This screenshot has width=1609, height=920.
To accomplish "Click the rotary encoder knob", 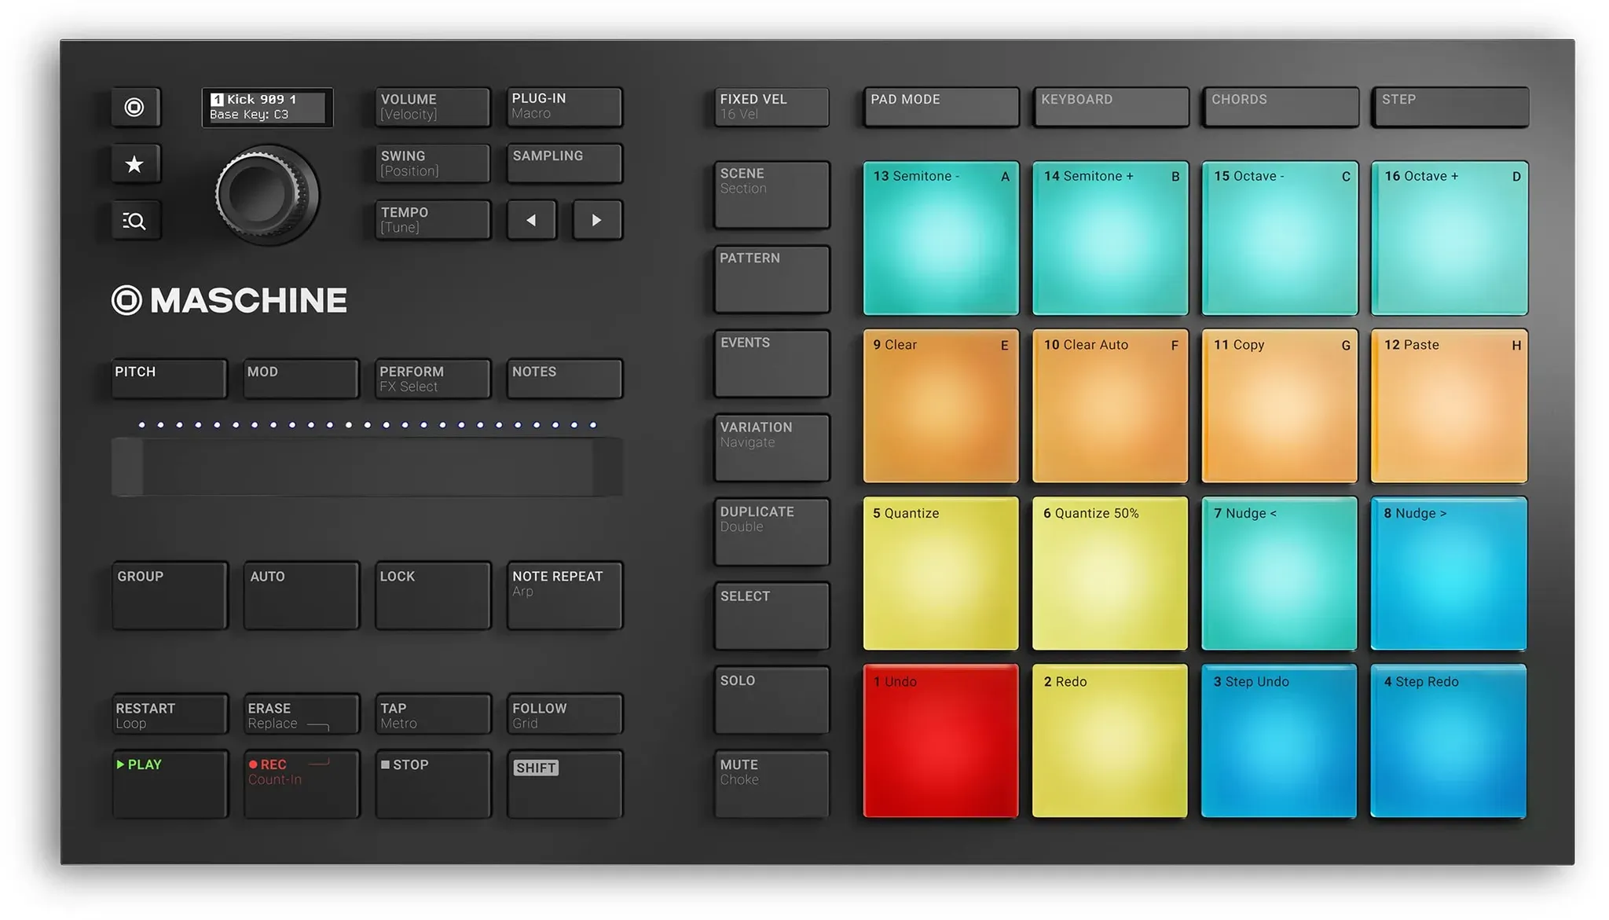I will click(266, 195).
